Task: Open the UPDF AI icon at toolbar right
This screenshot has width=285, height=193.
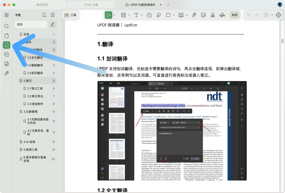Action: click(278, 15)
